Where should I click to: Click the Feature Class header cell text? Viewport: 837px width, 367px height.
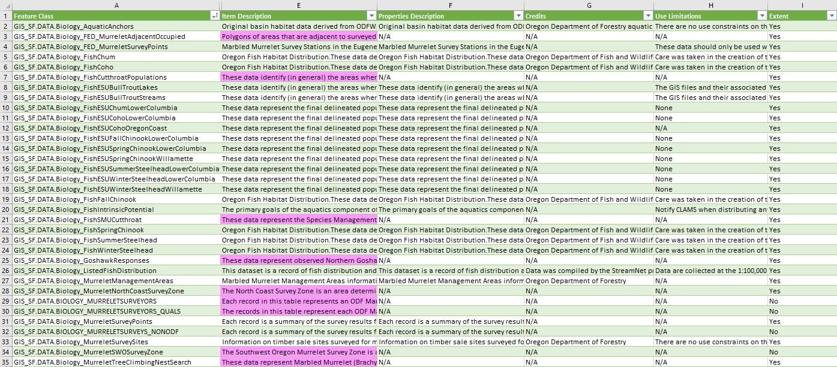(32, 16)
